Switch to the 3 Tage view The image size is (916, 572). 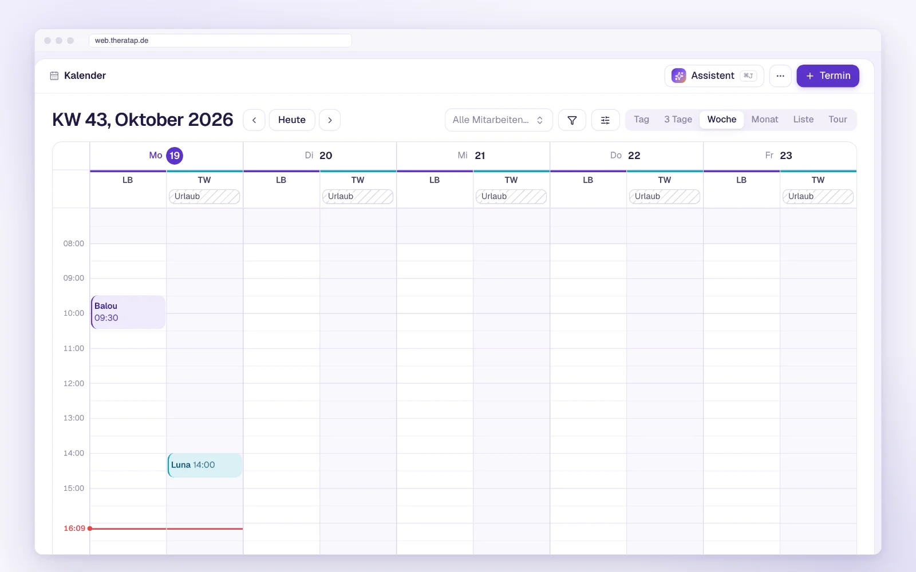pyautogui.click(x=678, y=120)
